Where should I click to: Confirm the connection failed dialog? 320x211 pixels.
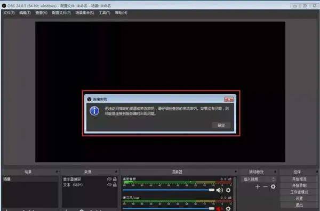221,125
